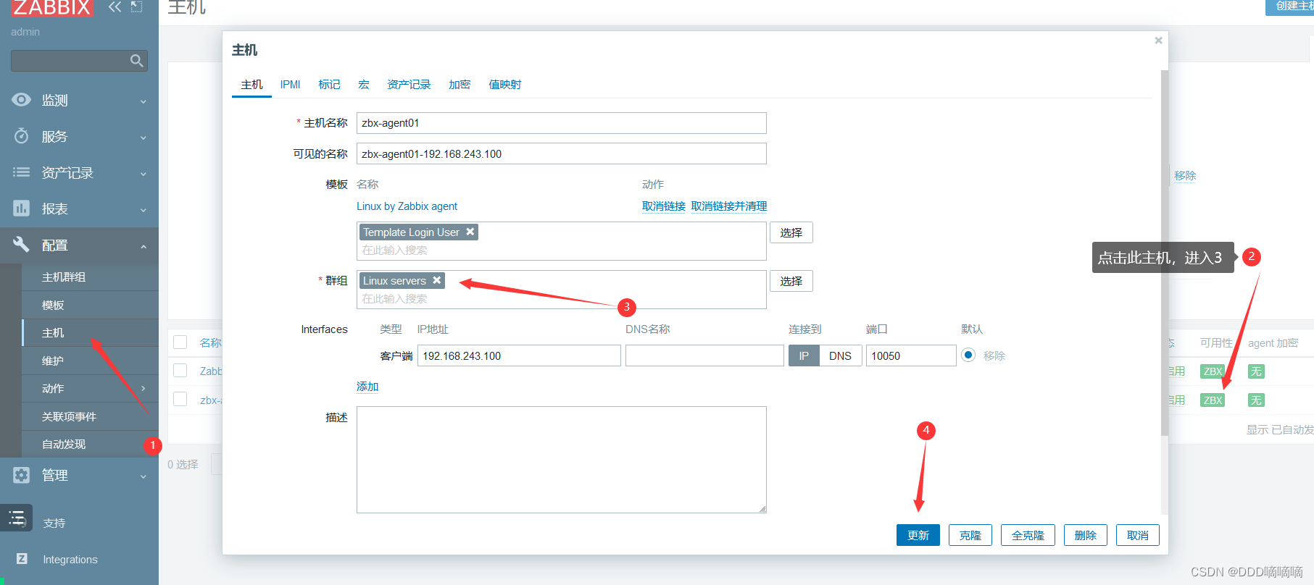Click 添加 to add an interface
The width and height of the screenshot is (1314, 585).
point(367,387)
